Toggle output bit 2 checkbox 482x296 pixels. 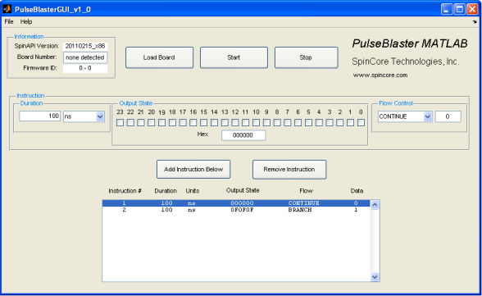point(340,123)
